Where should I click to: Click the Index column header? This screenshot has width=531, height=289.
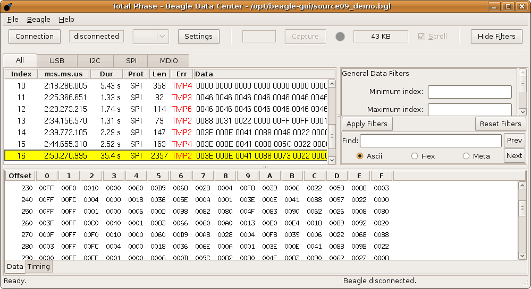(x=21, y=74)
